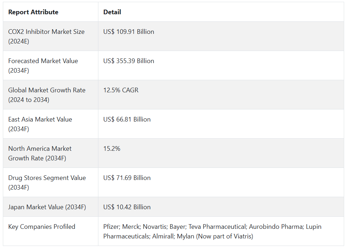
Task: Click the US$ 109.91 Billion value
Action: pos(129,32)
